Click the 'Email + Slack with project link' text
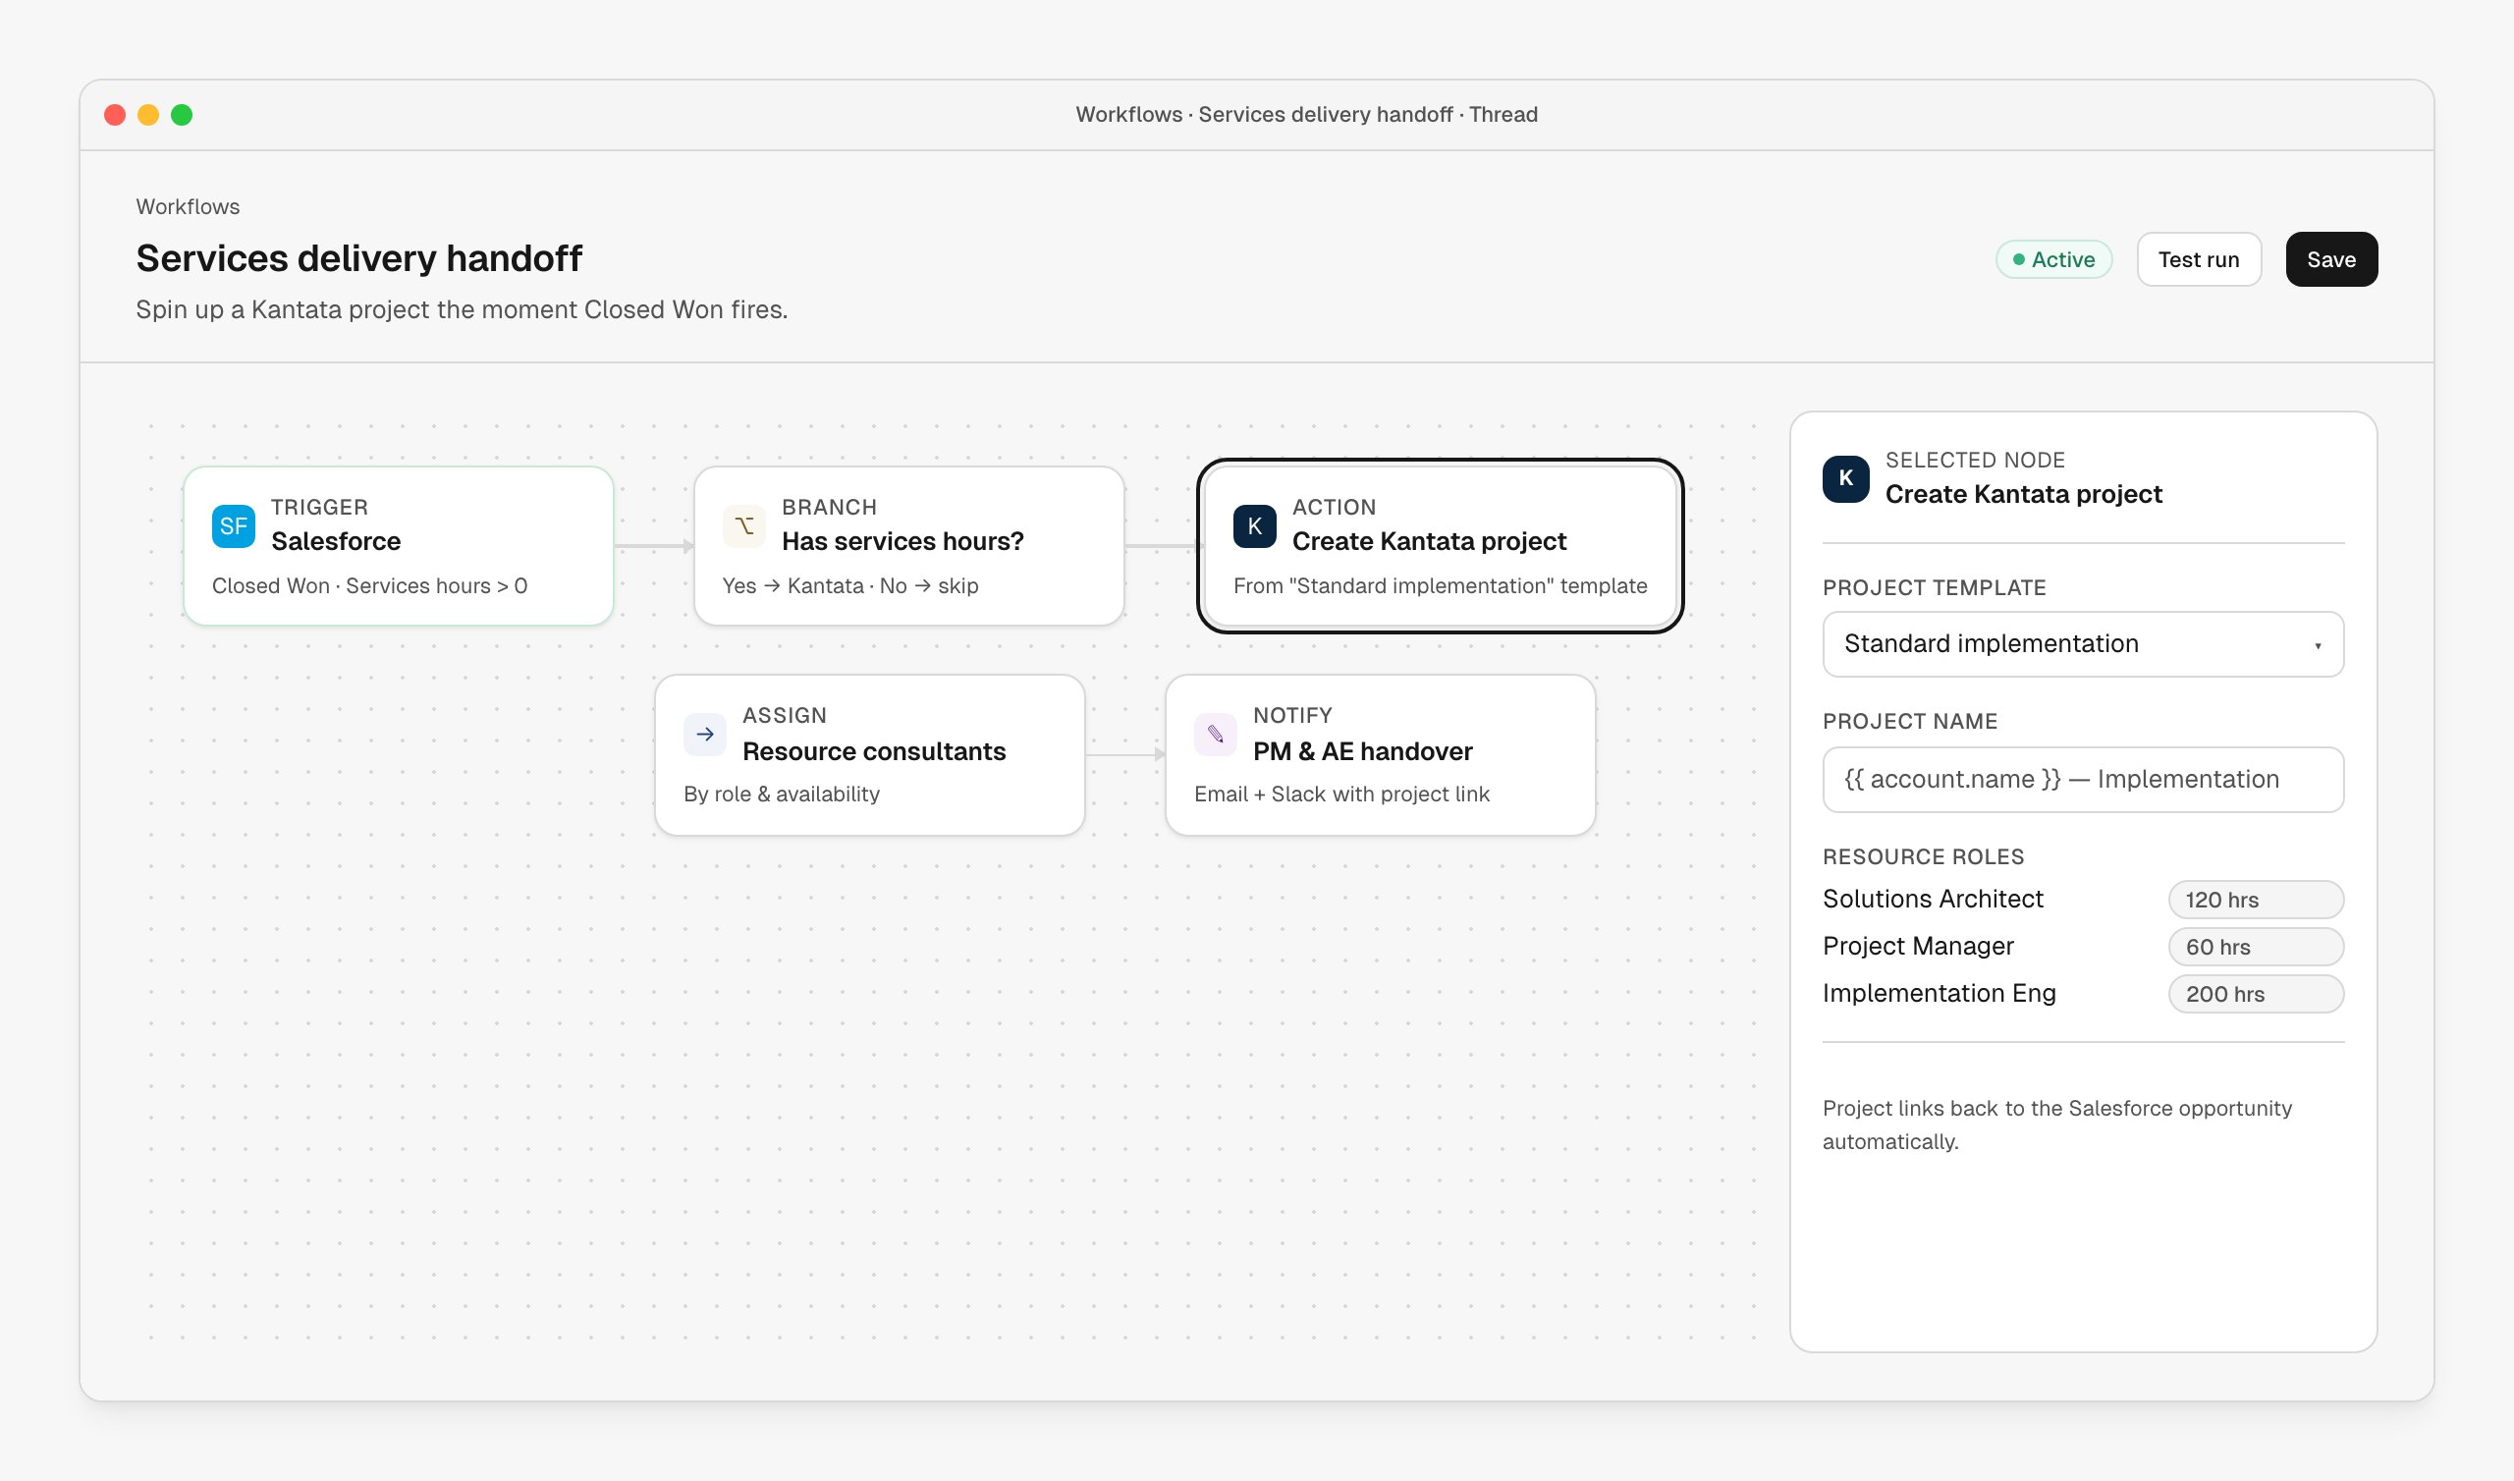 pyautogui.click(x=1341, y=795)
